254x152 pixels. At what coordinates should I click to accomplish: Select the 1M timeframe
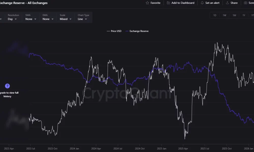[x=234, y=15]
